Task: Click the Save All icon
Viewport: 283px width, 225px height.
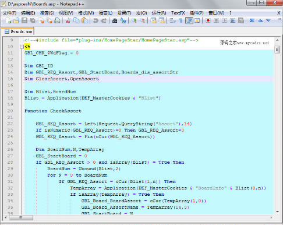Action: [33, 20]
